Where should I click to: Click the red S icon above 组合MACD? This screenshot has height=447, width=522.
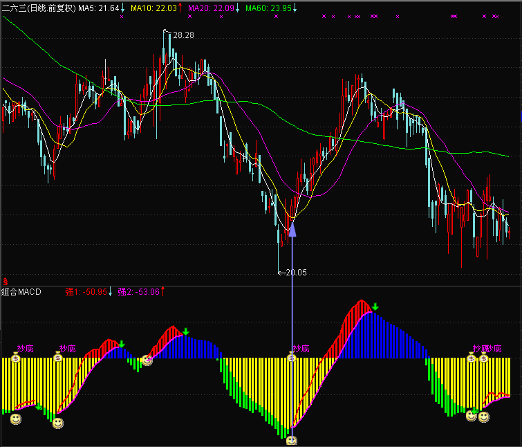5,281
